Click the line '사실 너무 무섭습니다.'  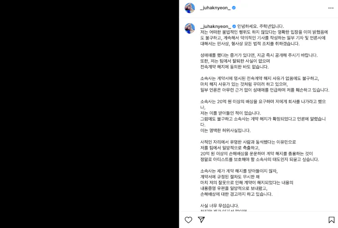(x=219, y=206)
